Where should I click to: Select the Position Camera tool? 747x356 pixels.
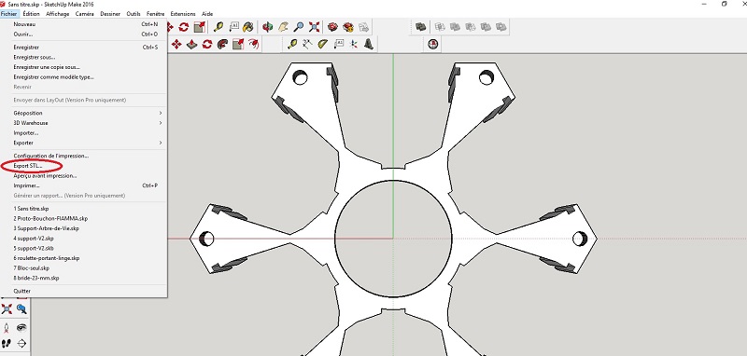7,328
